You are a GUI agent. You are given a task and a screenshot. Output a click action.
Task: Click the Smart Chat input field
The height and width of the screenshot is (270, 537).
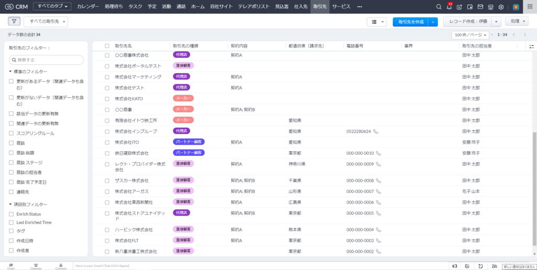260,266
